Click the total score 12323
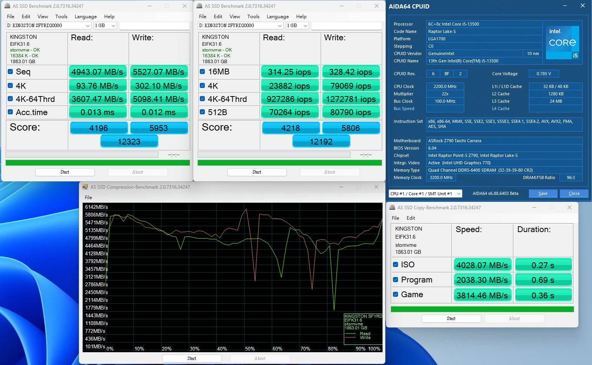 click(129, 141)
